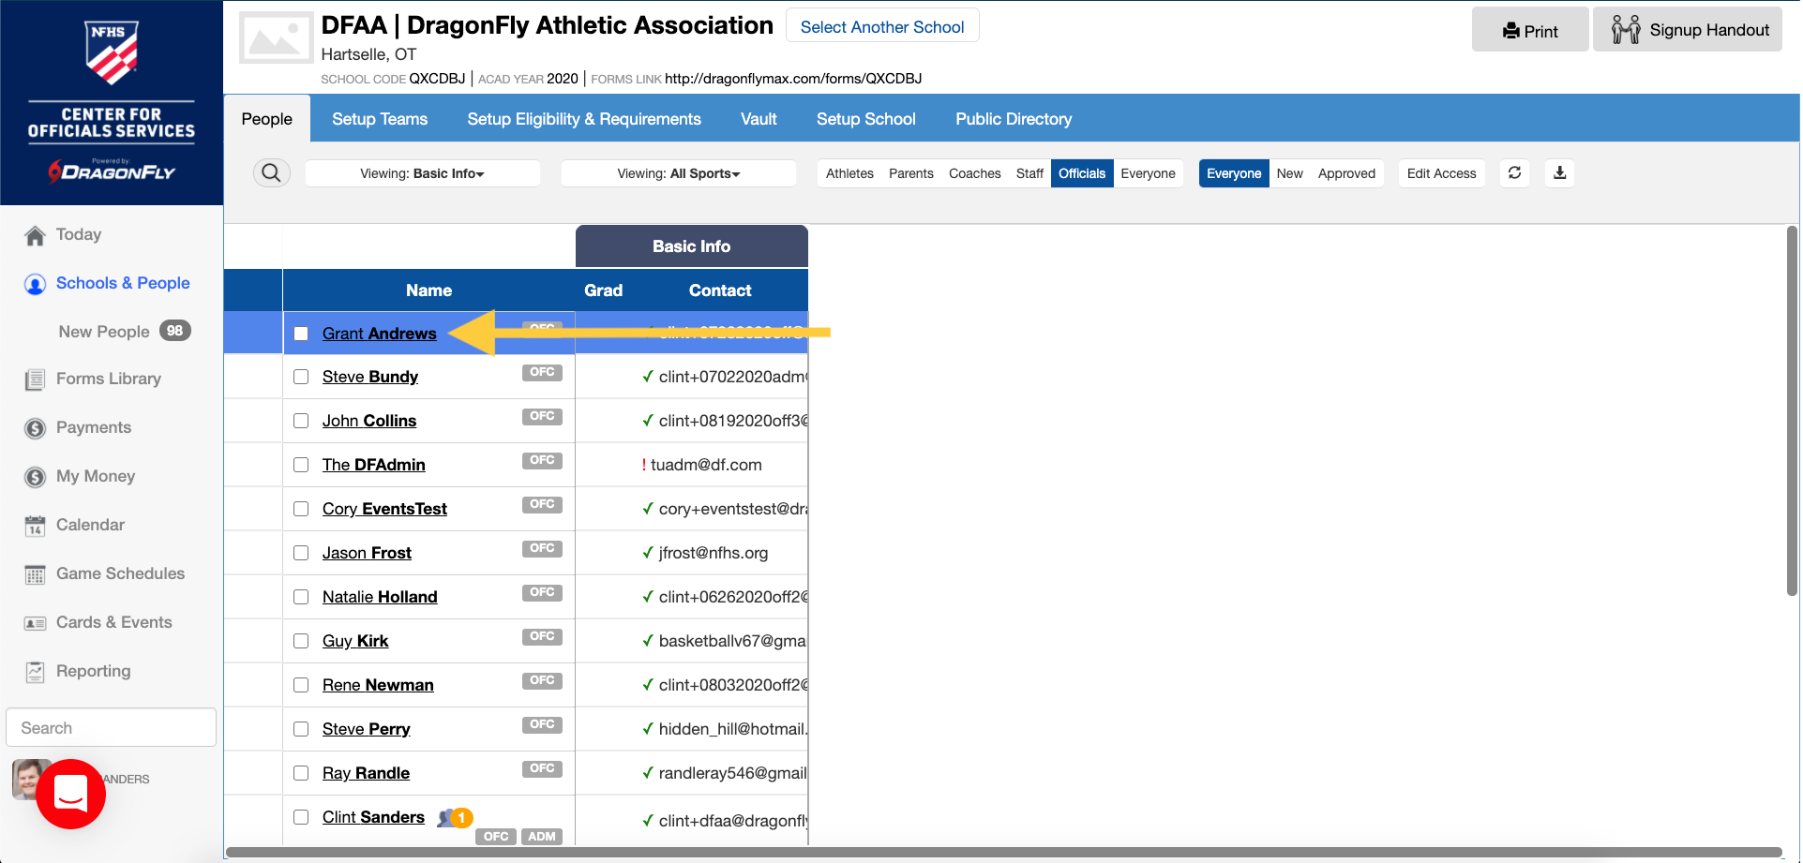Open the Viewing: All Sports dropdown

click(x=678, y=173)
